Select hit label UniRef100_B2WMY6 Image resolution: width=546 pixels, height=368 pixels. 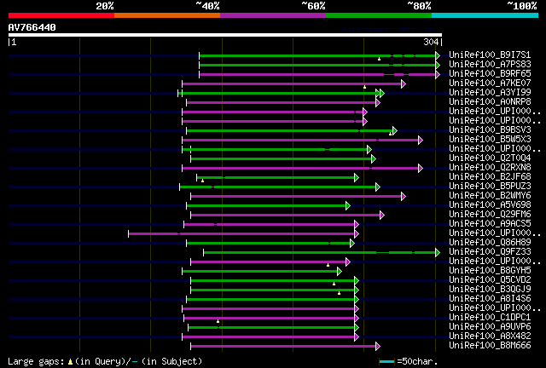490,195
